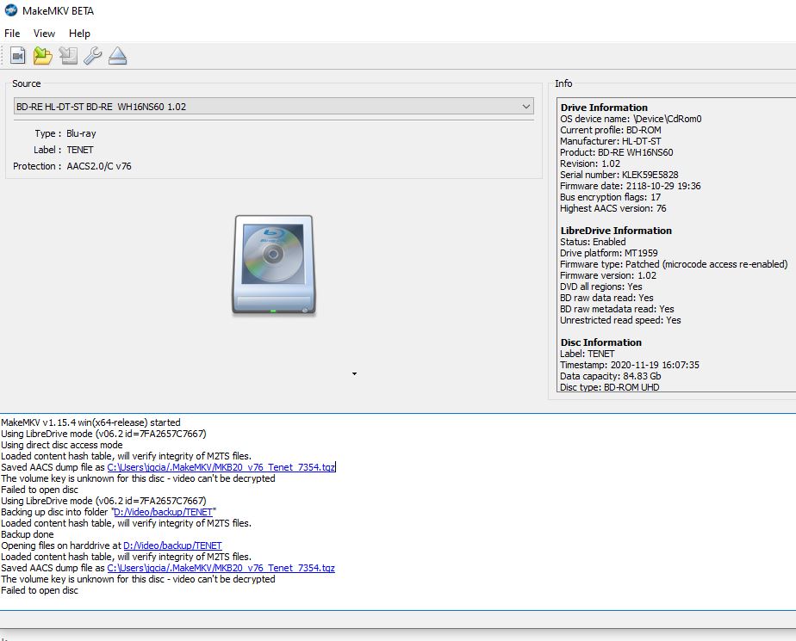
Task: Open the first MKB20_v76_Tenet_7354.tgz dump link
Action: click(221, 467)
